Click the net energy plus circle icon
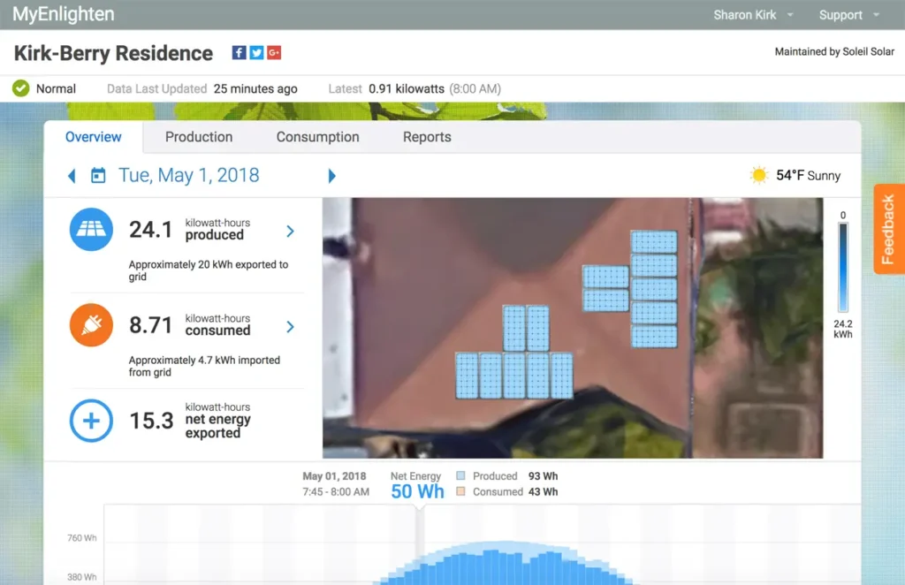This screenshot has height=585, width=905. [91, 421]
